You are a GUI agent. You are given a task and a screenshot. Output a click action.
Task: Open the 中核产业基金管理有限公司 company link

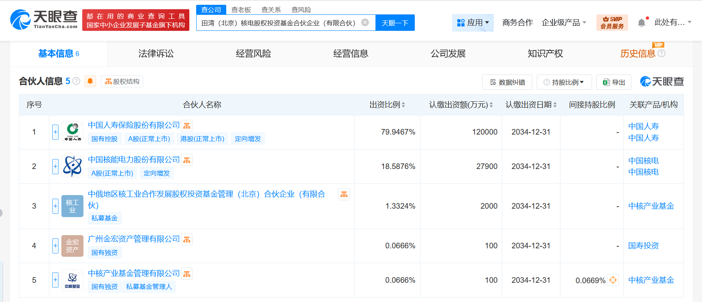134,273
